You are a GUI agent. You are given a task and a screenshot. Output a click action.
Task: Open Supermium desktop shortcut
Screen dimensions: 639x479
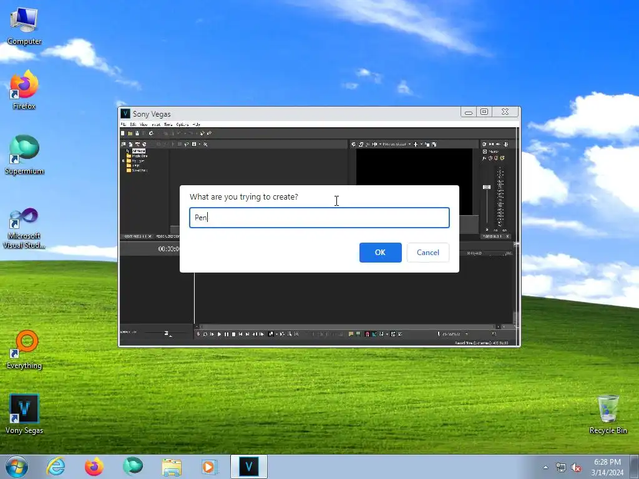click(x=24, y=155)
